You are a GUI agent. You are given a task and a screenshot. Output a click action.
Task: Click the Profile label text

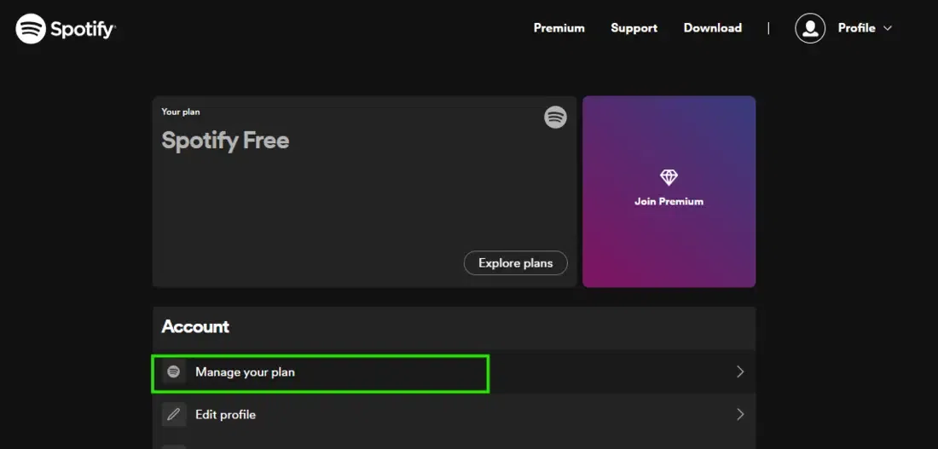click(856, 28)
